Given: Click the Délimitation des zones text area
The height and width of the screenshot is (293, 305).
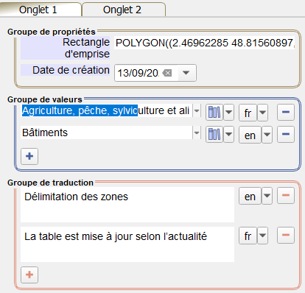Looking at the screenshot, I should click(127, 205).
